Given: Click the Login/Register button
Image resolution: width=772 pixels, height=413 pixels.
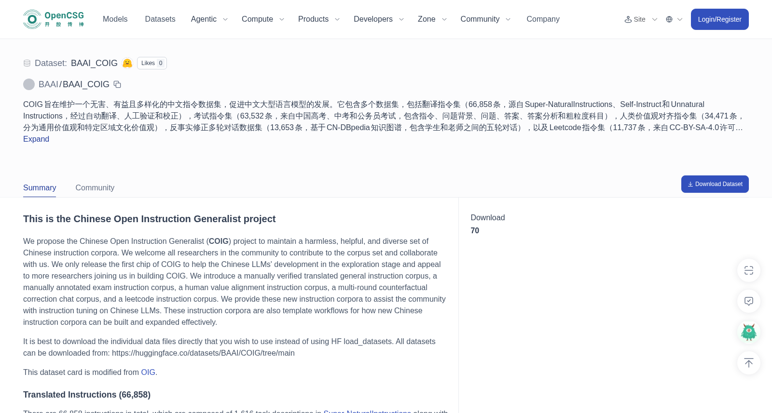Looking at the screenshot, I should pyautogui.click(x=719, y=19).
